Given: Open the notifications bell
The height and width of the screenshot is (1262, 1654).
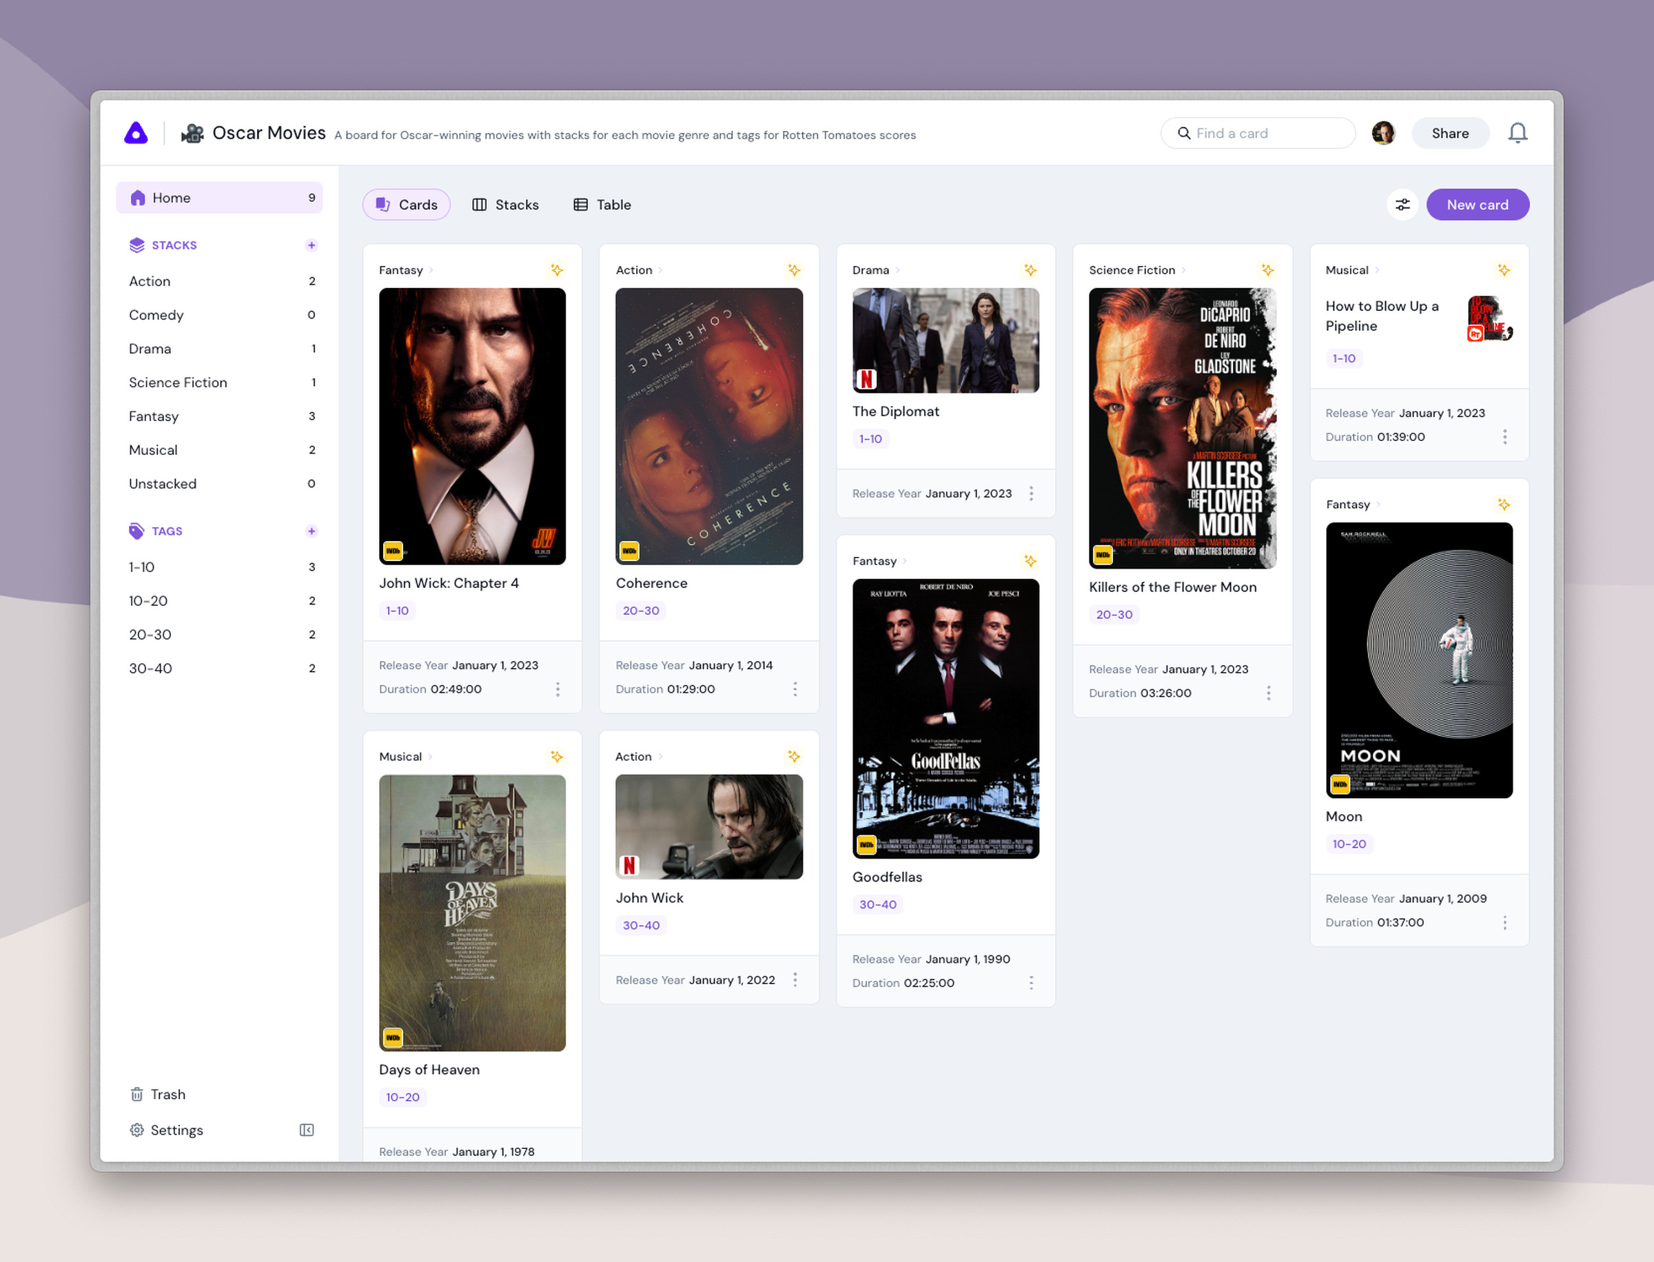Looking at the screenshot, I should tap(1518, 133).
